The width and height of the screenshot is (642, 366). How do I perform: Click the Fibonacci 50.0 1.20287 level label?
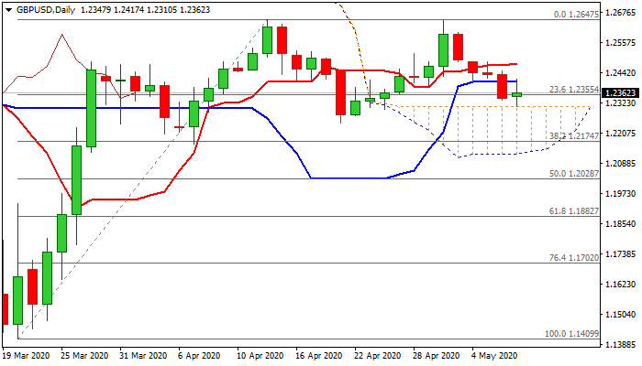pos(574,174)
